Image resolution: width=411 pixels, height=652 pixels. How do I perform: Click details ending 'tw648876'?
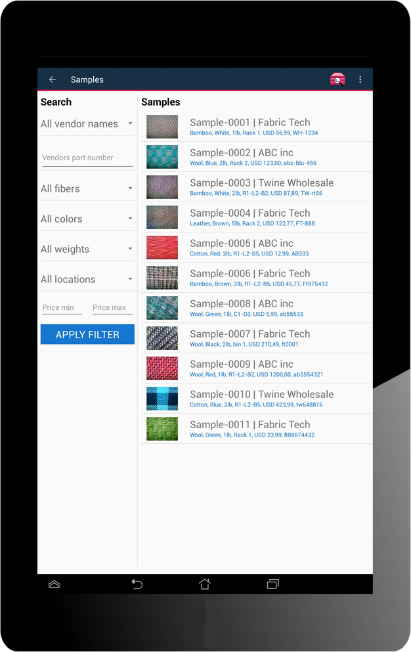click(x=256, y=405)
